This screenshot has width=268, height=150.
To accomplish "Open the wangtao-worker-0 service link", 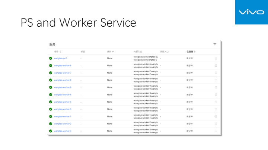I will [x=63, y=109].
